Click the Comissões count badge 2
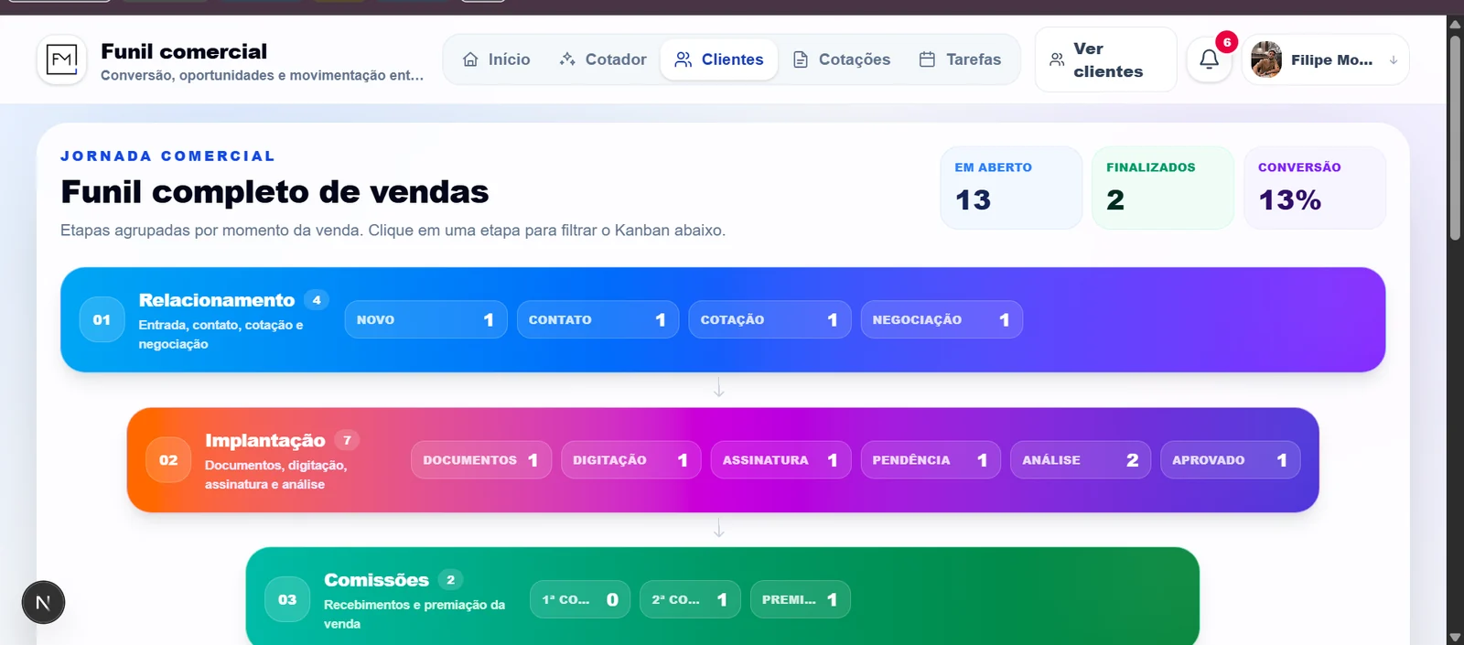 [450, 580]
